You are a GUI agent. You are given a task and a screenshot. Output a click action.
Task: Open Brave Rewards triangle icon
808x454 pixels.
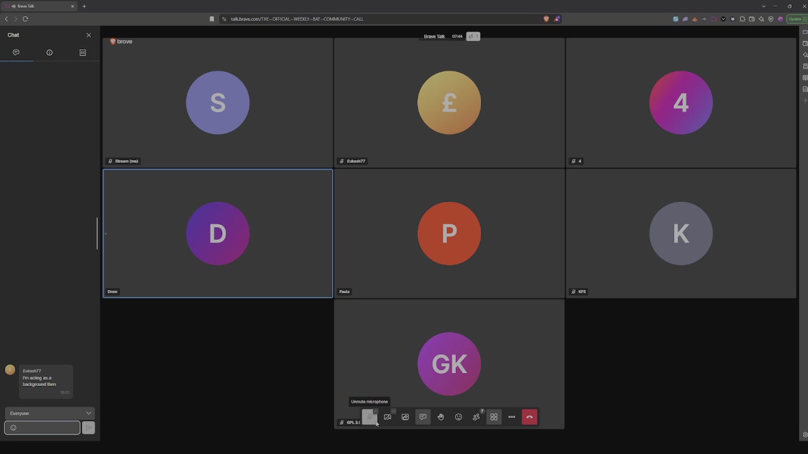pos(557,19)
